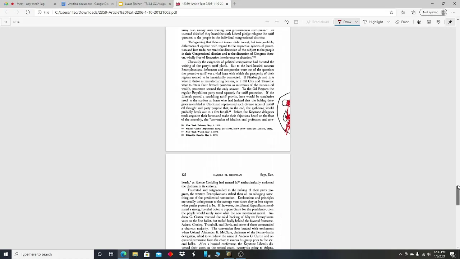Open OneDrive cloud tray icon
This screenshot has width=460, height=259.
[x=412, y=254]
